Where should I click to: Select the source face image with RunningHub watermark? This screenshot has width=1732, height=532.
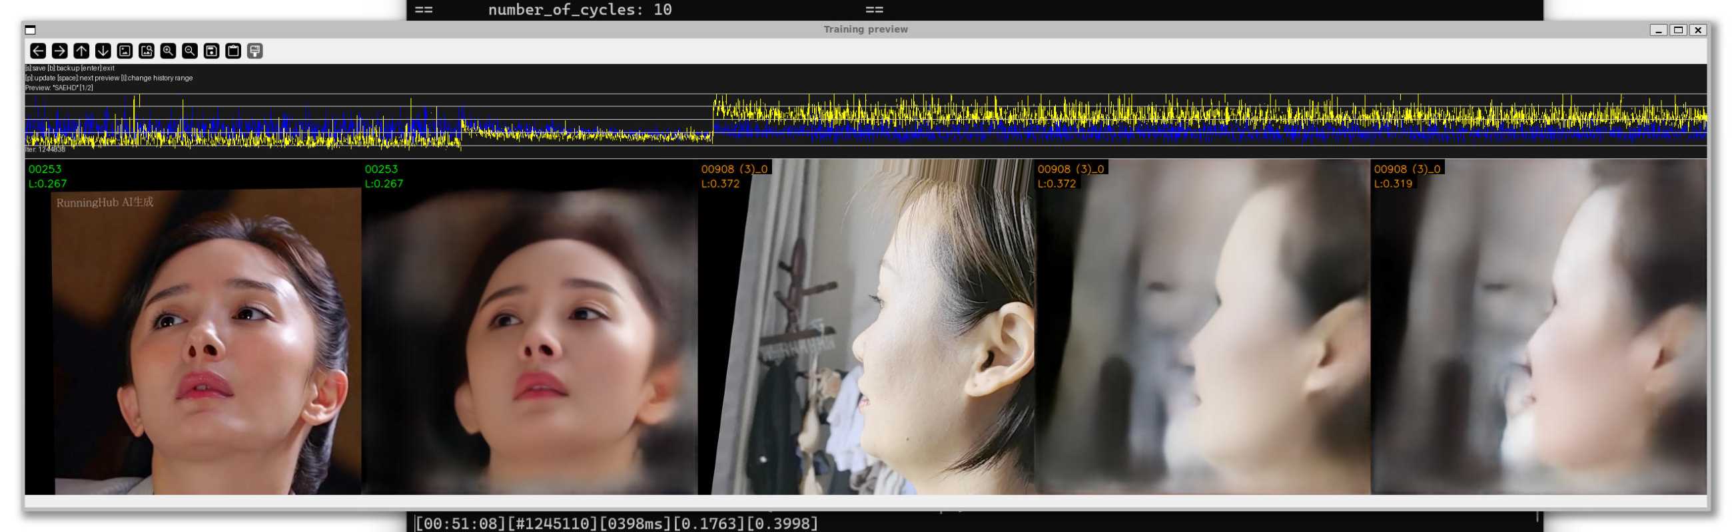193,327
